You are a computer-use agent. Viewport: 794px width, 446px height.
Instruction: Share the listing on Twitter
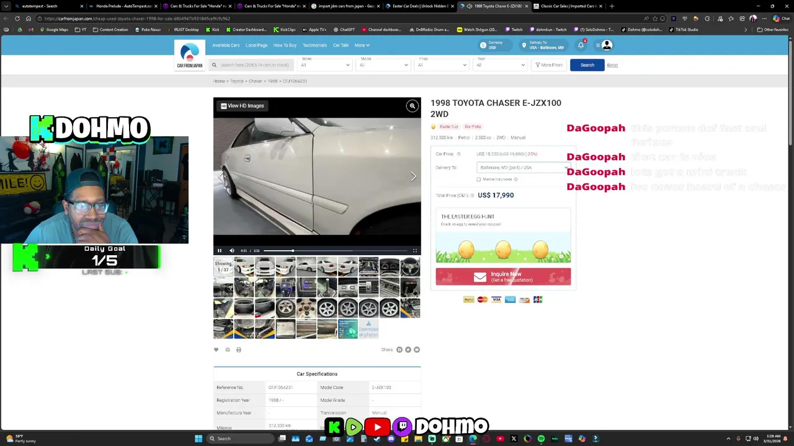point(408,349)
